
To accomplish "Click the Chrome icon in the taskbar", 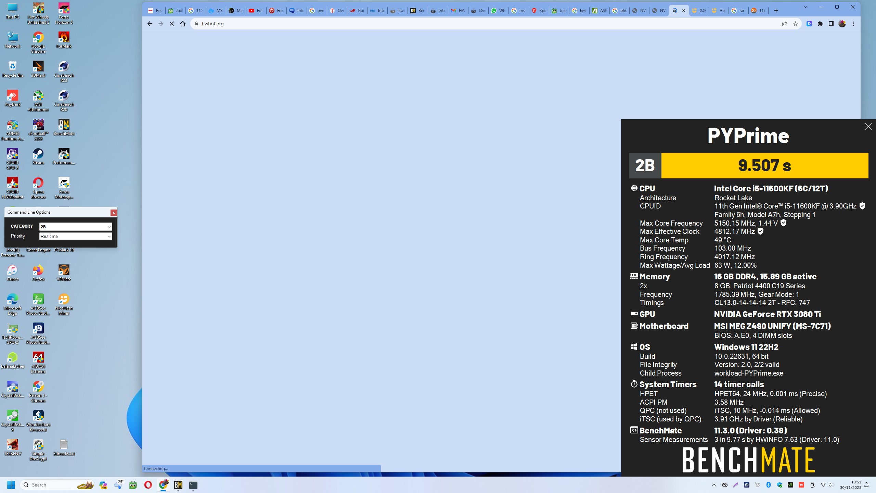I will pyautogui.click(x=164, y=485).
